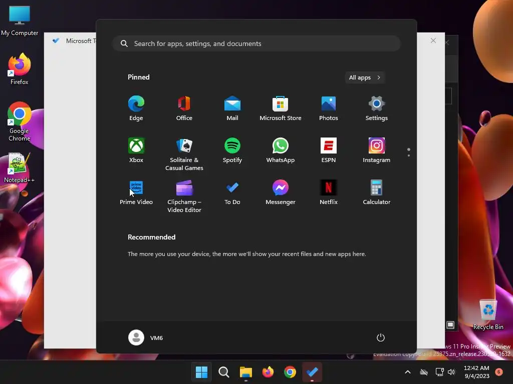Screen dimensions: 513x384
Task: Open Settings from the pinned apps
Action: tap(377, 108)
